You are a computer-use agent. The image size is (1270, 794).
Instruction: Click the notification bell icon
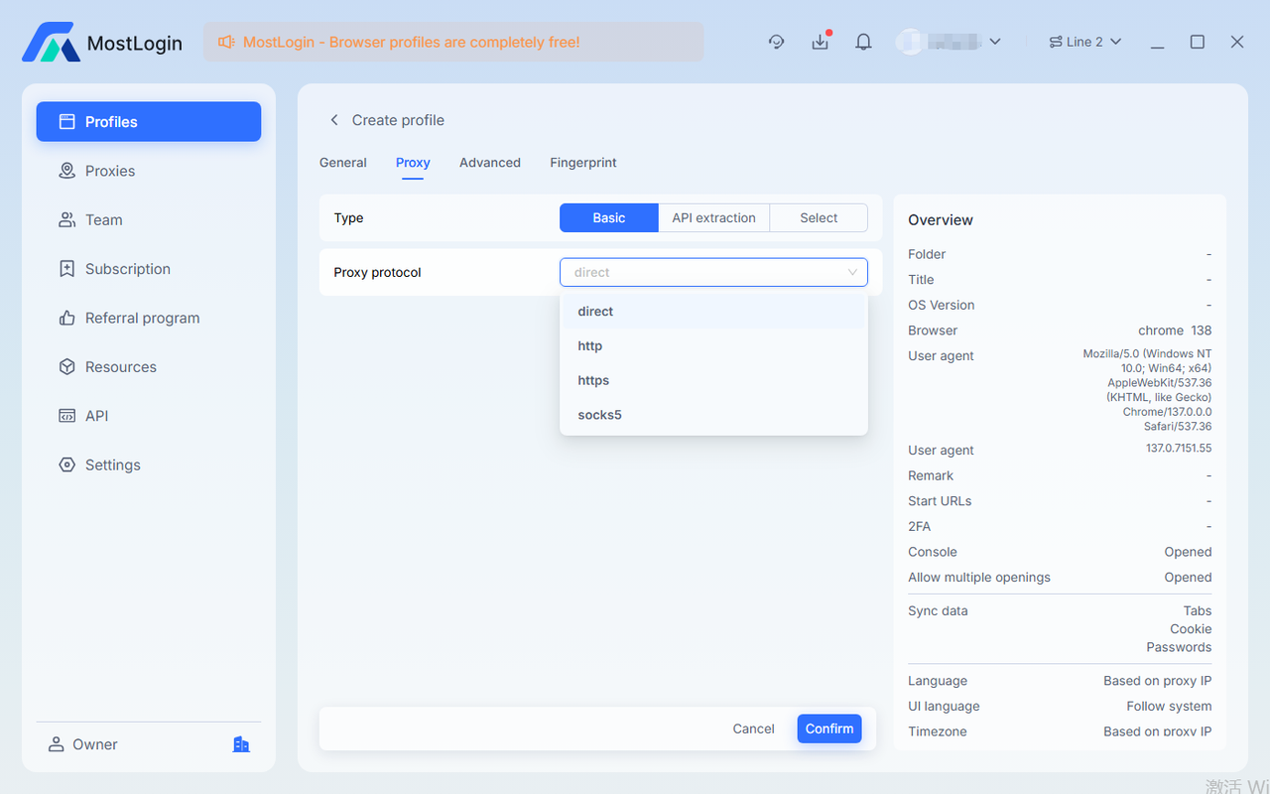point(862,42)
